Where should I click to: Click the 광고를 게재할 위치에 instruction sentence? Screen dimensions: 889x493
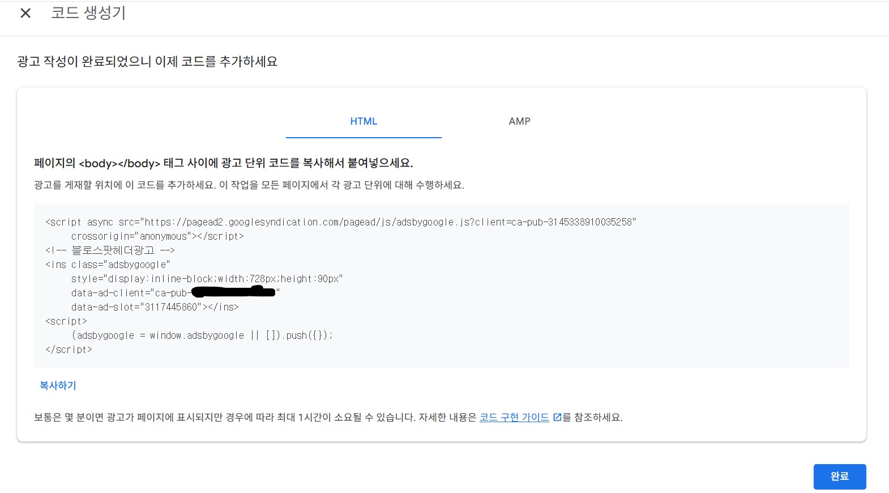249,185
